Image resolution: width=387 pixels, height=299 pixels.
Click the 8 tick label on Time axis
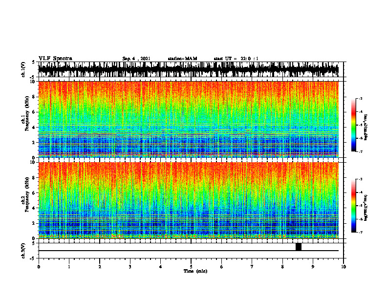pyautogui.click(x=282, y=267)
